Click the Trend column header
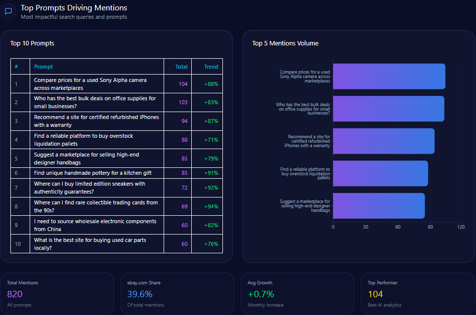The height and width of the screenshot is (315, 476). point(211,67)
